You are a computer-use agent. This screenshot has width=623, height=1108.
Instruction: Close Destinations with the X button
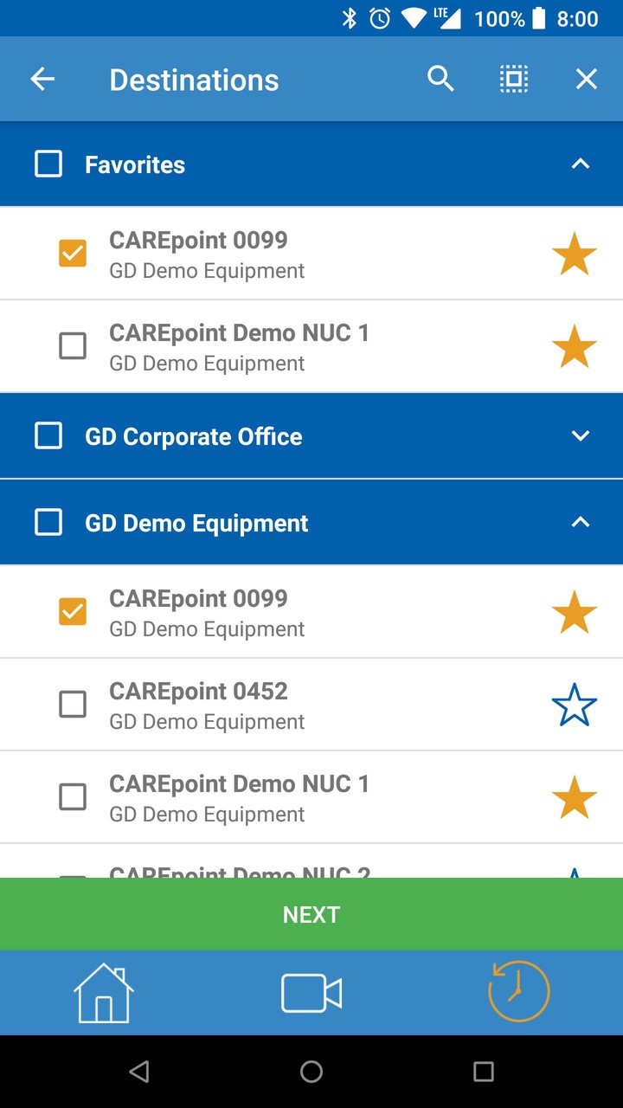(x=587, y=80)
